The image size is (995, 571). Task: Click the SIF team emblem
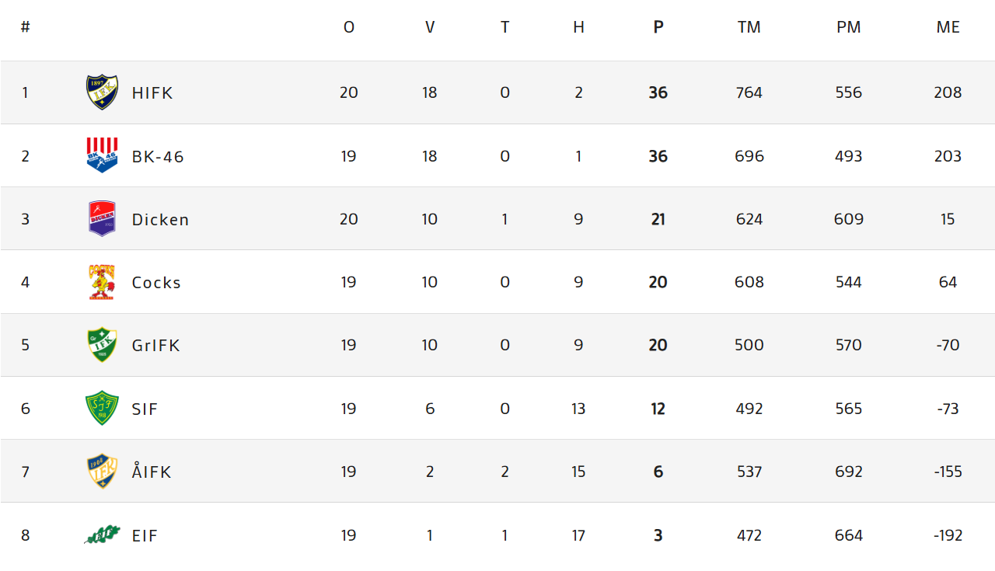pos(102,408)
